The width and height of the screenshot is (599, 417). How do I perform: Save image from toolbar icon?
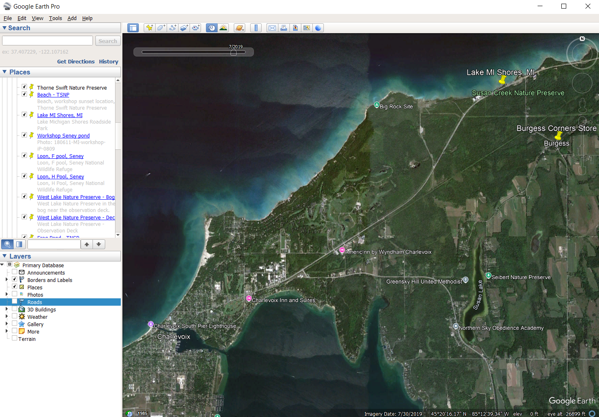295,28
